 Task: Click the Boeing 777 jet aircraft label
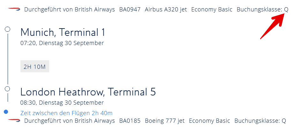coord(165,120)
